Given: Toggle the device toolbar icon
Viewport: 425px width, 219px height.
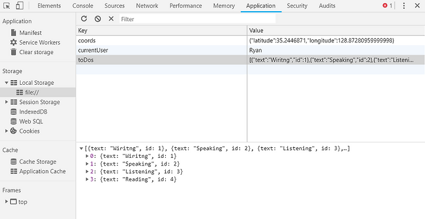Looking at the screenshot, I should [x=19, y=6].
